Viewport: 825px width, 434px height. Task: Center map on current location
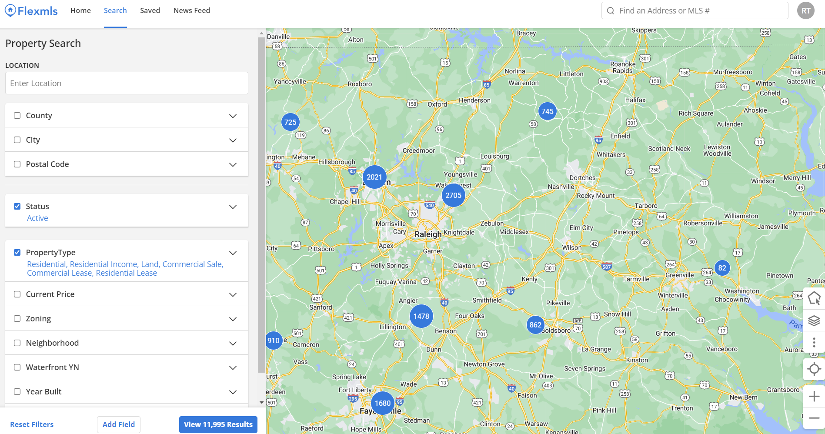point(814,369)
